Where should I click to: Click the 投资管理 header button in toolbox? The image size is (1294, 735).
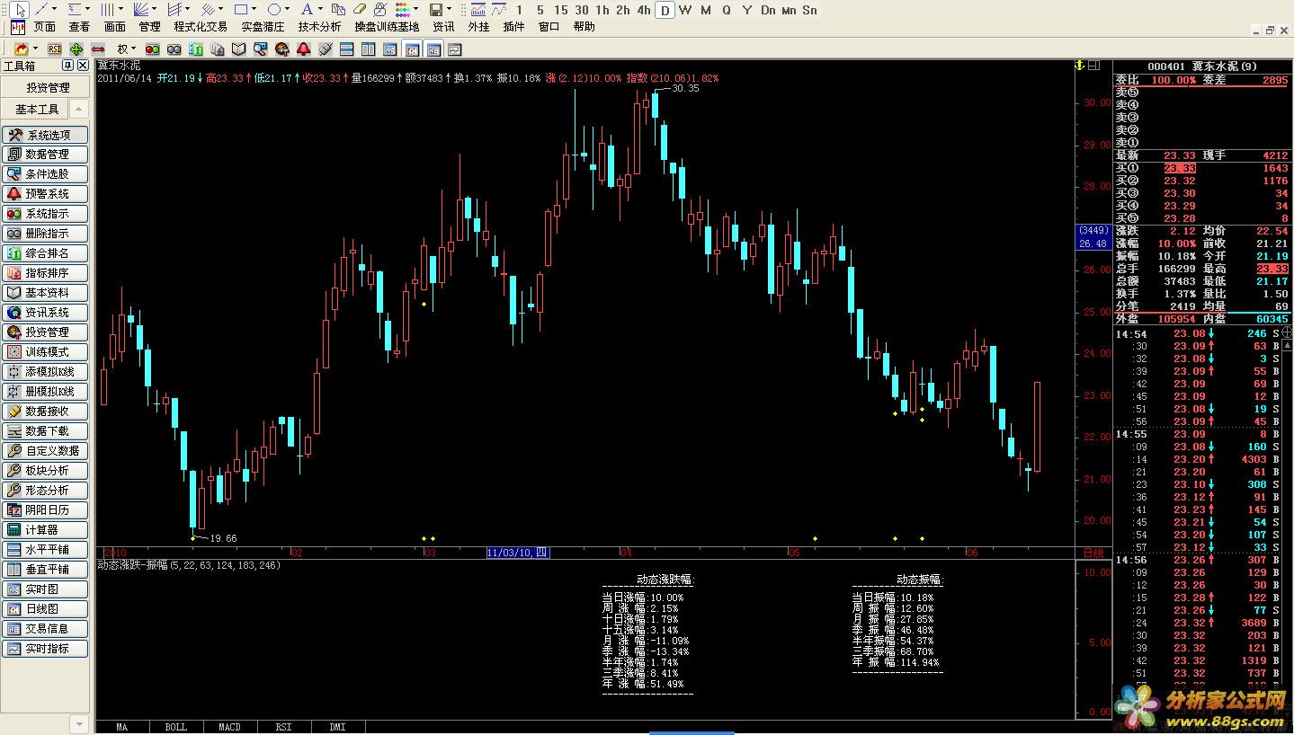click(x=46, y=88)
